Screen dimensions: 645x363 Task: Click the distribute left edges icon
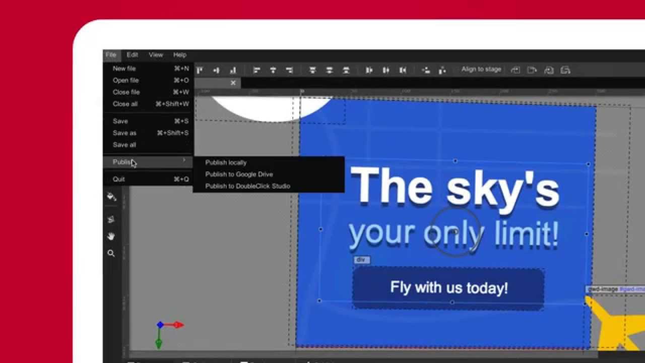[x=369, y=70]
